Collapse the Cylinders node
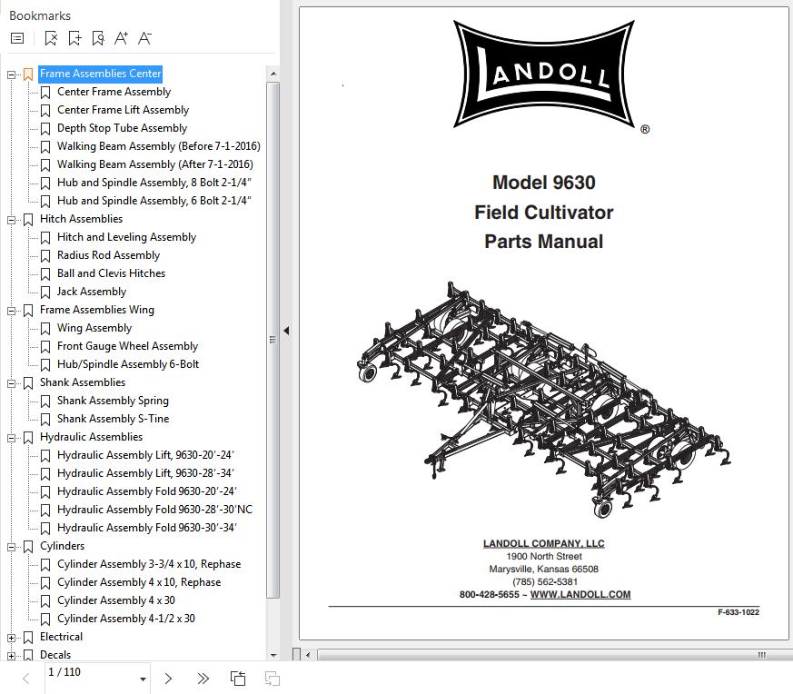This screenshot has width=793, height=694. [x=11, y=548]
